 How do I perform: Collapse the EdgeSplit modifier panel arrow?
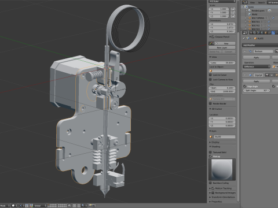tap(245, 75)
